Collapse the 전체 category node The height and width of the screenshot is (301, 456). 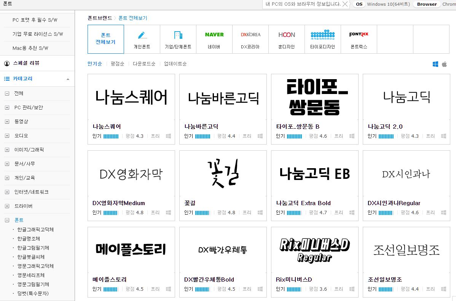[7, 93]
